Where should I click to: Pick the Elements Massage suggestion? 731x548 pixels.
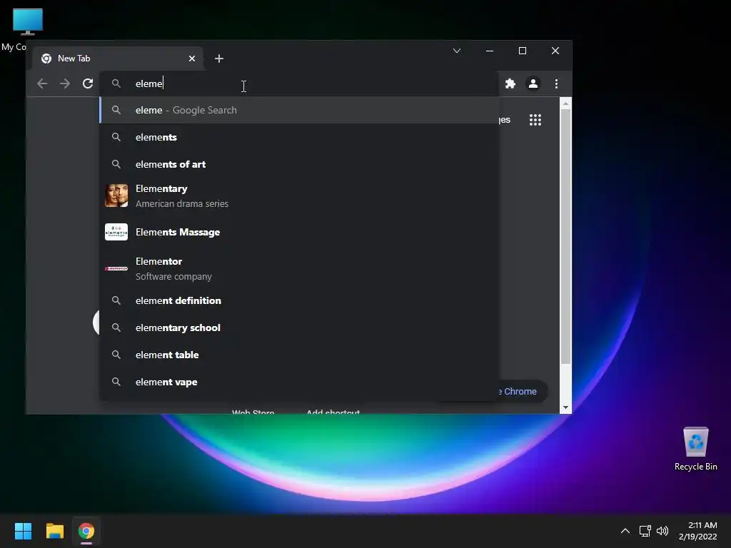tap(299, 232)
